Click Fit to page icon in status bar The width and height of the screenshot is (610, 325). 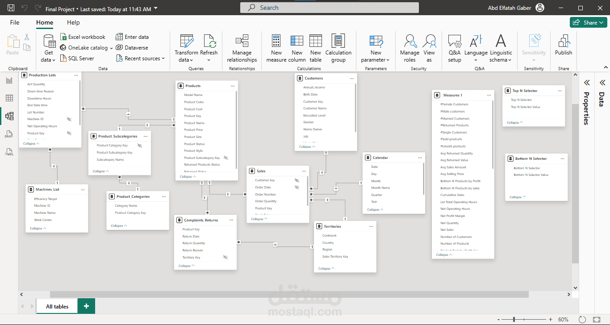coord(596,320)
